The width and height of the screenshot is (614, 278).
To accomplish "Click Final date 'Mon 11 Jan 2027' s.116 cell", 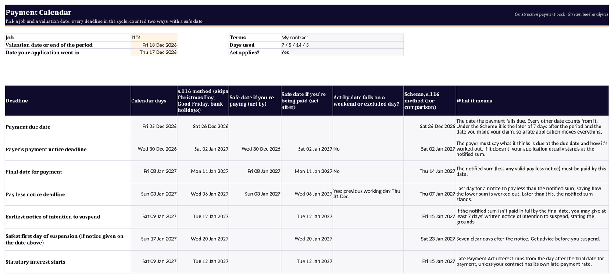I will click(203, 172).
